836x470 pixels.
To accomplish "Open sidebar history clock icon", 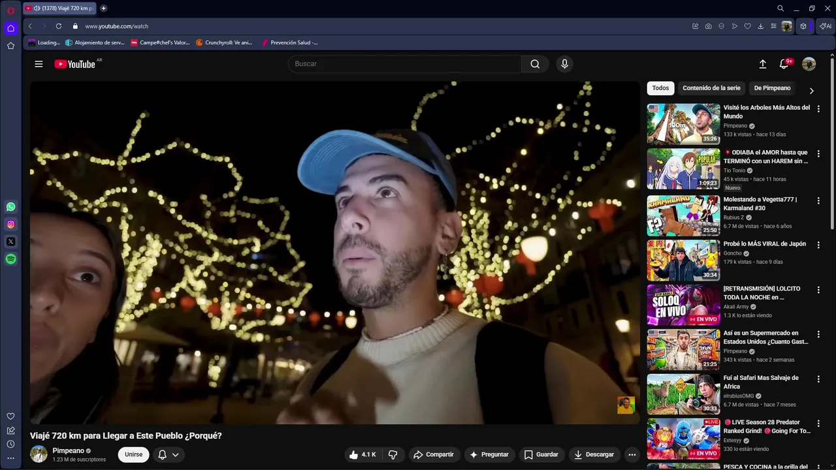I will point(10,444).
